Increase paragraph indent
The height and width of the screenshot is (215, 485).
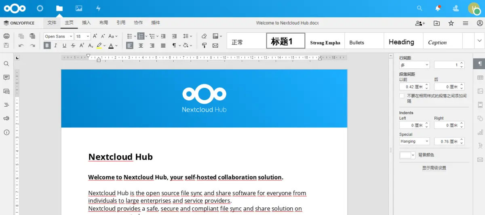point(174,36)
